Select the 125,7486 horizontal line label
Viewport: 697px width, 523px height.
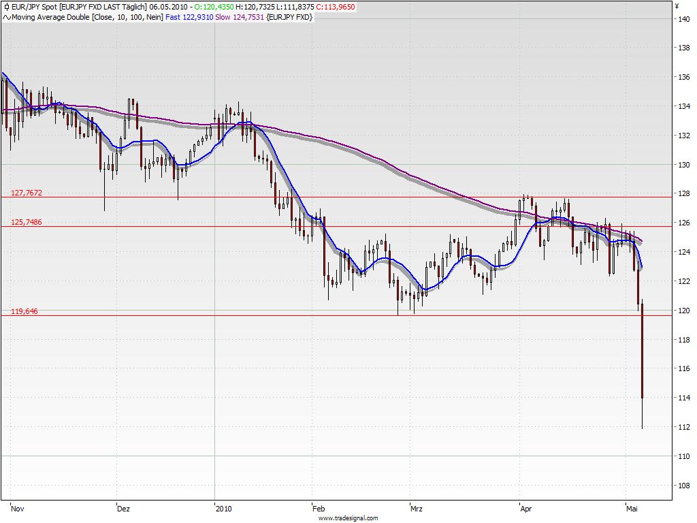[x=27, y=223]
